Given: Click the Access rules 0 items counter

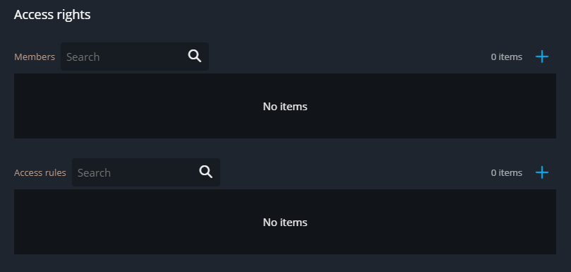Looking at the screenshot, I should pyautogui.click(x=507, y=172).
